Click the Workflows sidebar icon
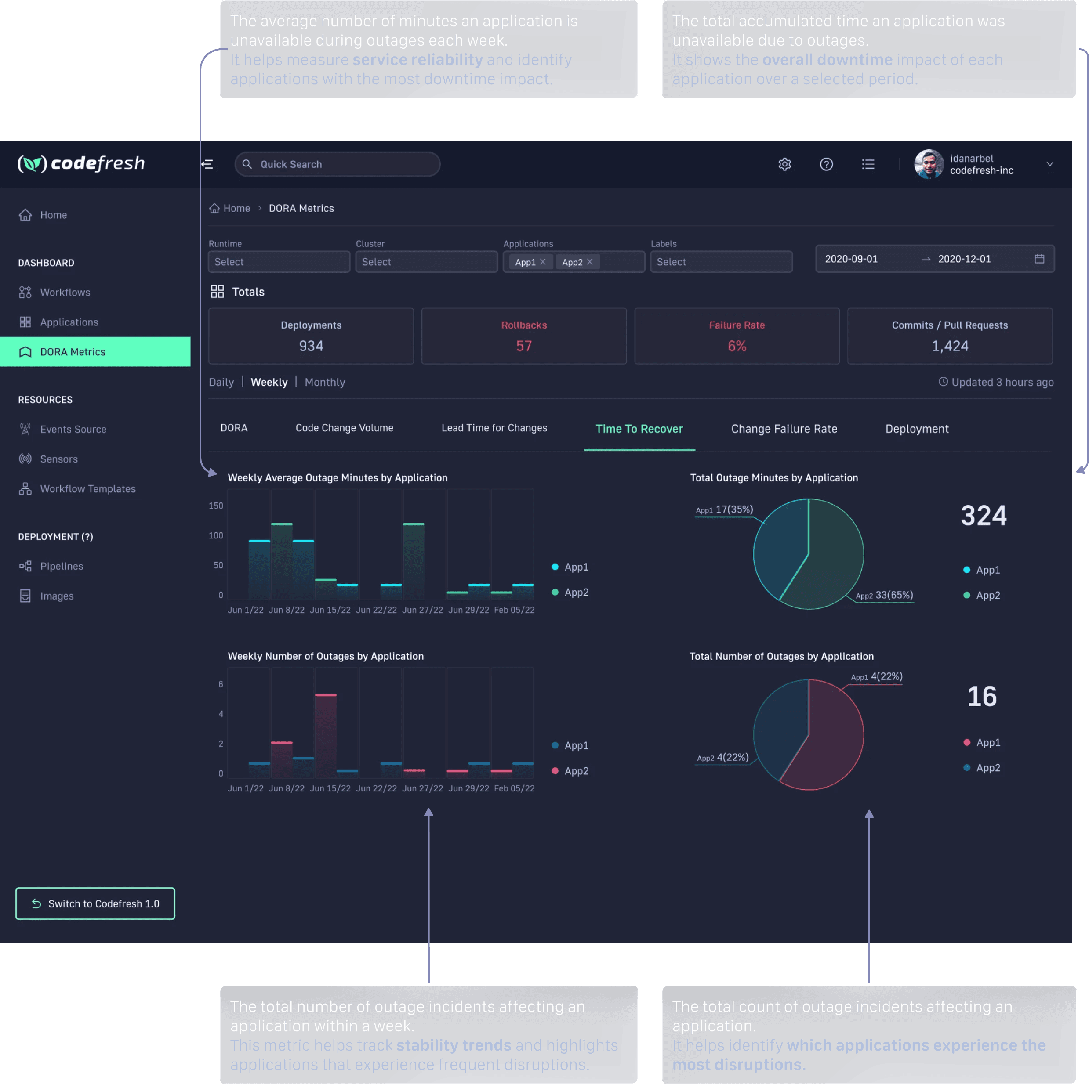Screen dimensions: 1089x1084 (25, 293)
